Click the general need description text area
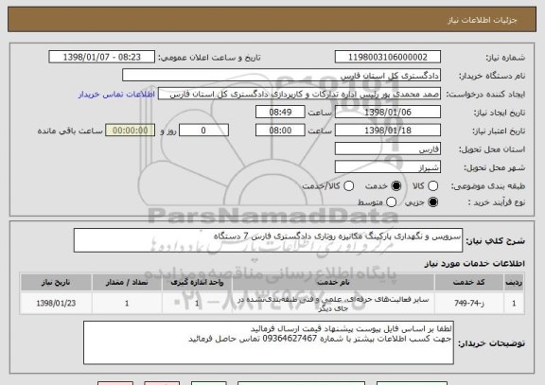The image size is (545, 385). (268, 240)
